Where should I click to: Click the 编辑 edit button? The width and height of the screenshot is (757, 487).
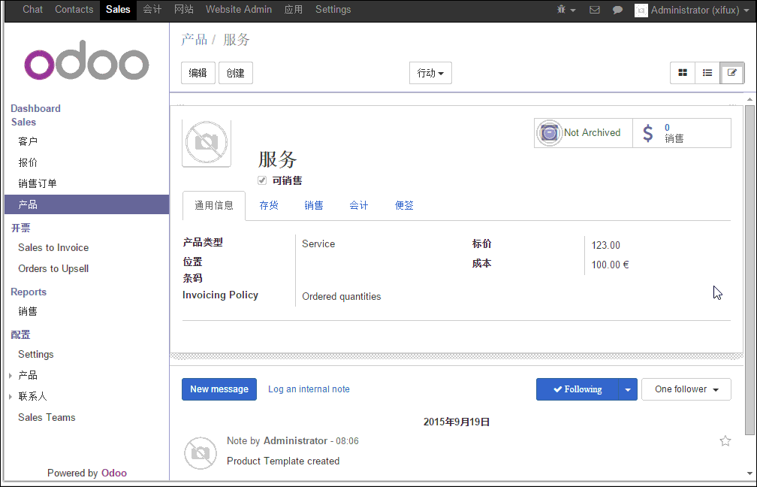tap(198, 73)
